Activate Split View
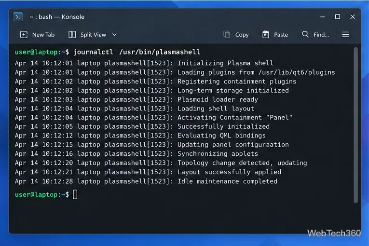 coord(87,35)
